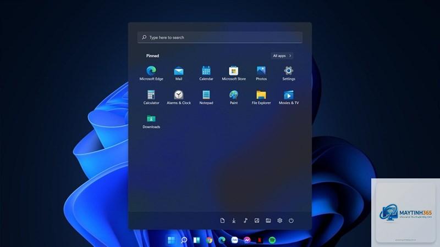Launch the Paint app
440x247 pixels.
point(234,97)
